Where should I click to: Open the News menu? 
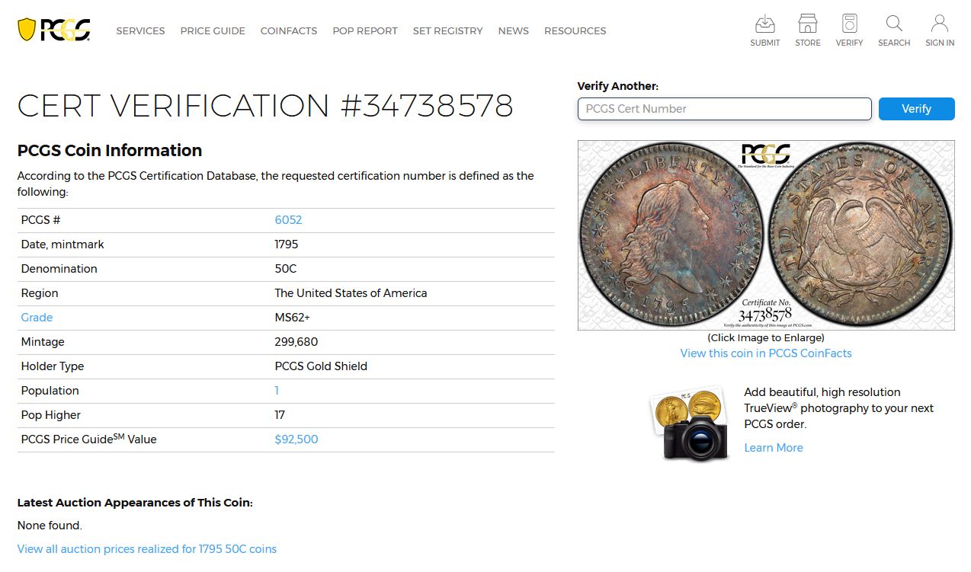(513, 30)
